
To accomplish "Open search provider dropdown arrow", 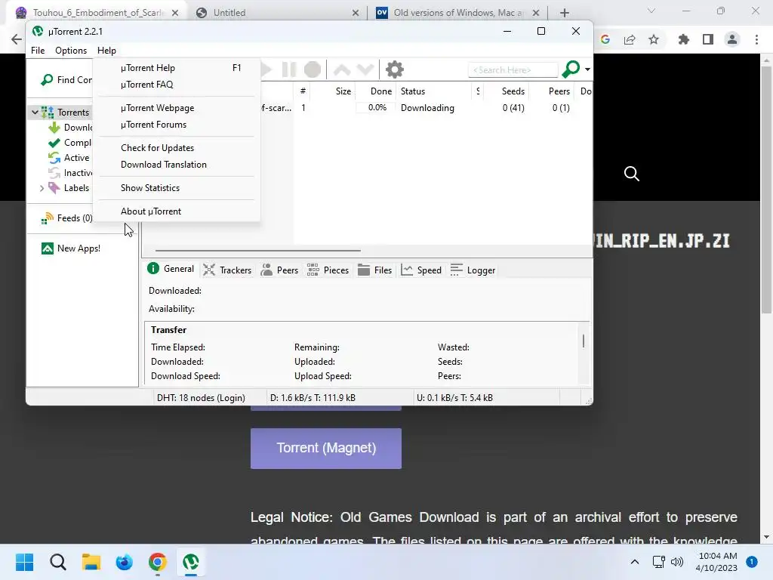I will point(587,69).
